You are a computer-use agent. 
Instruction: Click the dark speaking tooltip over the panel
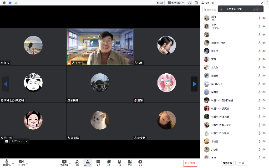[241, 9]
